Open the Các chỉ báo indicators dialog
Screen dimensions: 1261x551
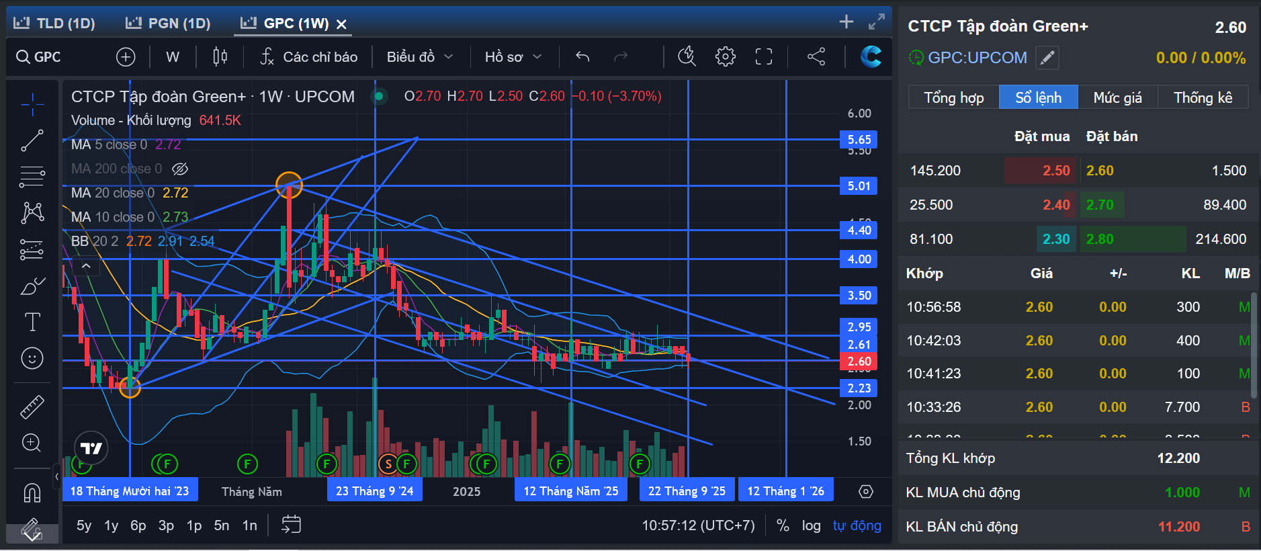click(309, 57)
